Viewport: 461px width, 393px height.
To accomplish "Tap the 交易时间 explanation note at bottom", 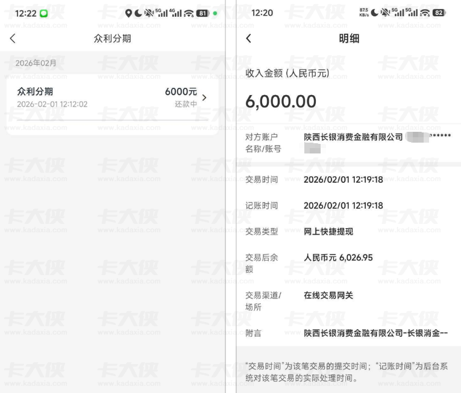I will pyautogui.click(x=347, y=372).
